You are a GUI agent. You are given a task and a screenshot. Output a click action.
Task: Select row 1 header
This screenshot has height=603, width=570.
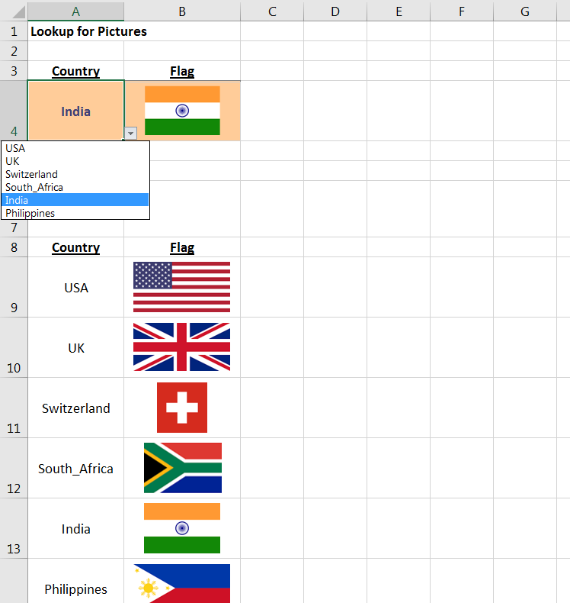coord(14,31)
